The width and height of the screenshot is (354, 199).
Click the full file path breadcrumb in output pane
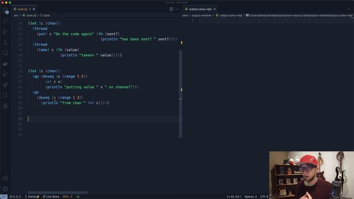click(x=299, y=15)
